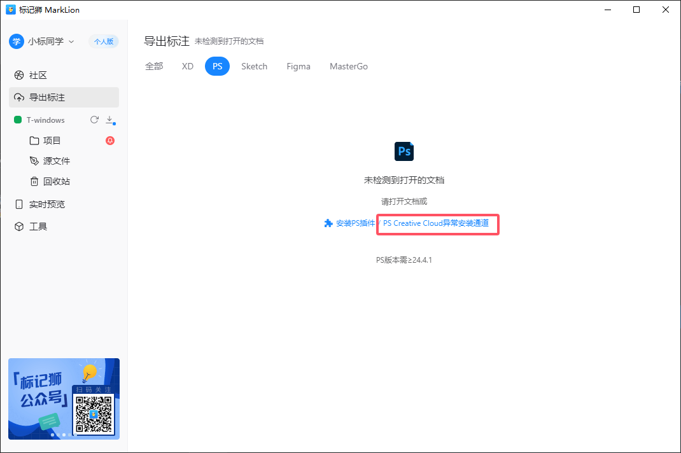Click the folder icon beside 项目
Screen dimensions: 681x453
[34, 140]
